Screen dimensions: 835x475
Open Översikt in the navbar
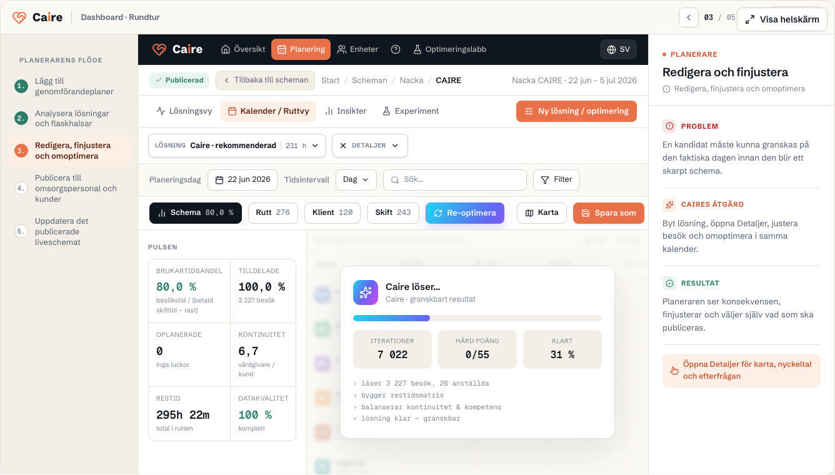(243, 49)
